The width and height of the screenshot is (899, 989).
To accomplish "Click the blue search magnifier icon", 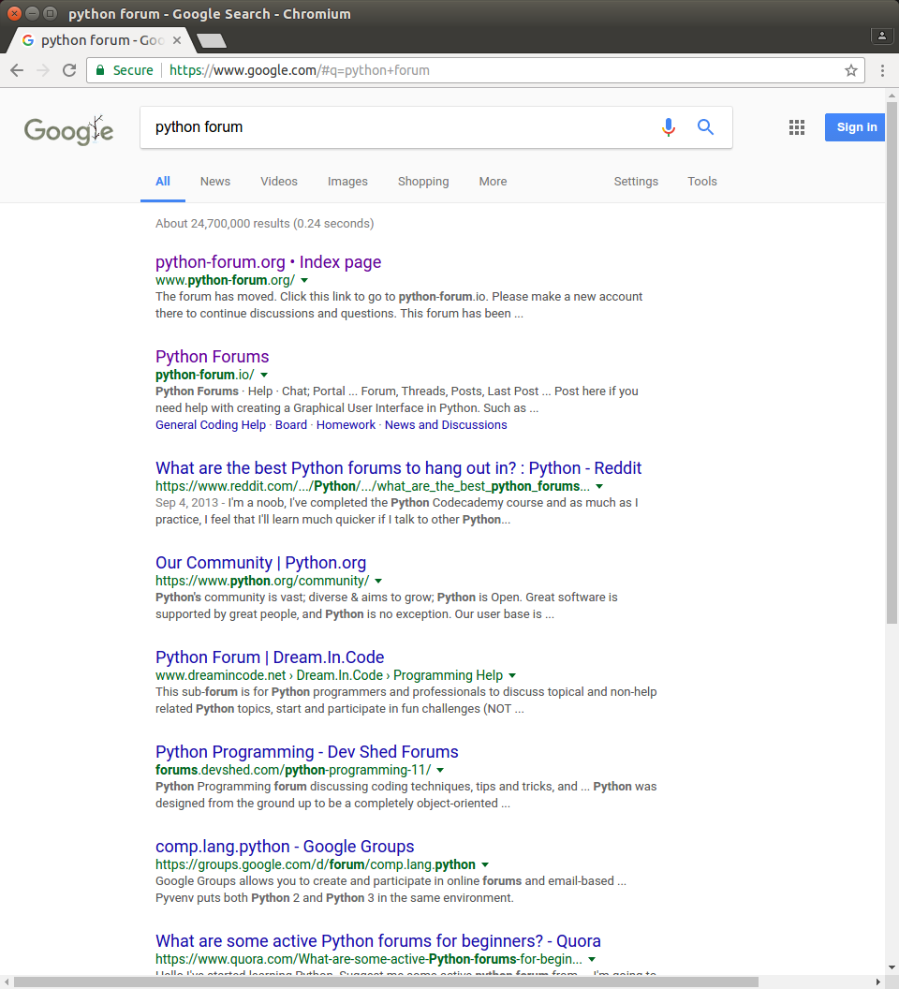I will click(x=706, y=127).
